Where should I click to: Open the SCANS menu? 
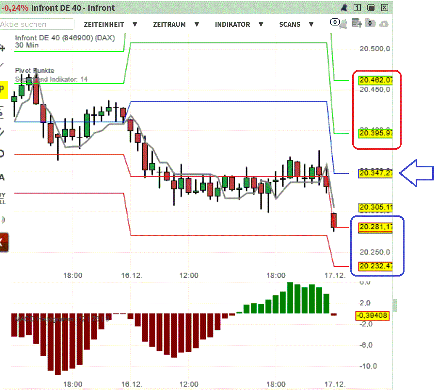[x=290, y=25]
